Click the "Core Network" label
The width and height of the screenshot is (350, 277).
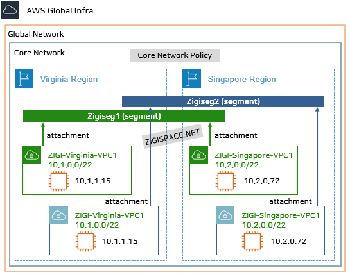point(39,53)
